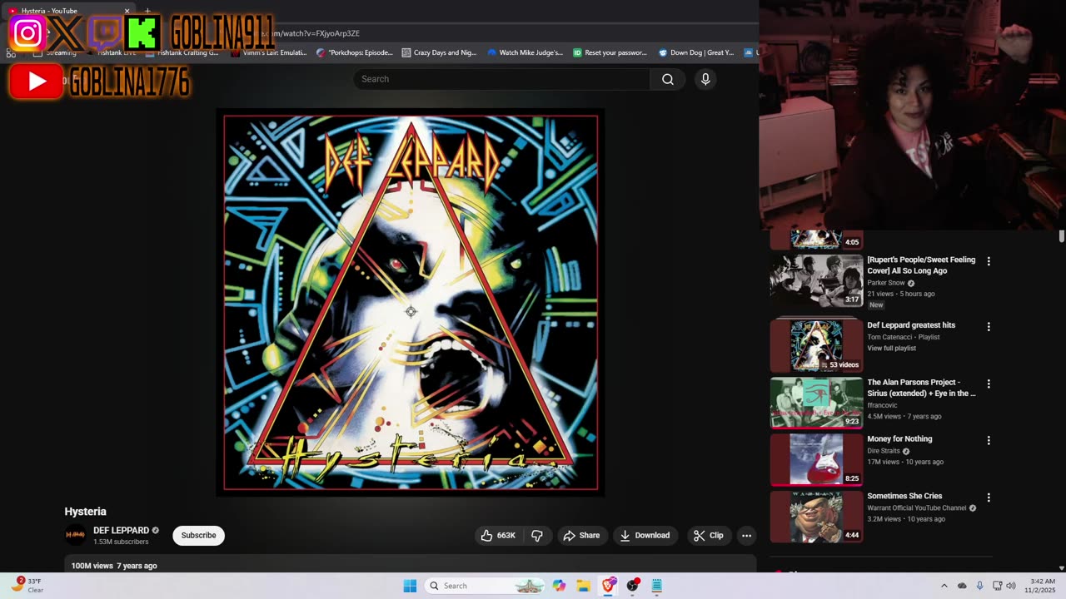This screenshot has width=1066, height=599.
Task: Open "Vimm's Lair: Emulati..." bookmark
Action: [268, 52]
